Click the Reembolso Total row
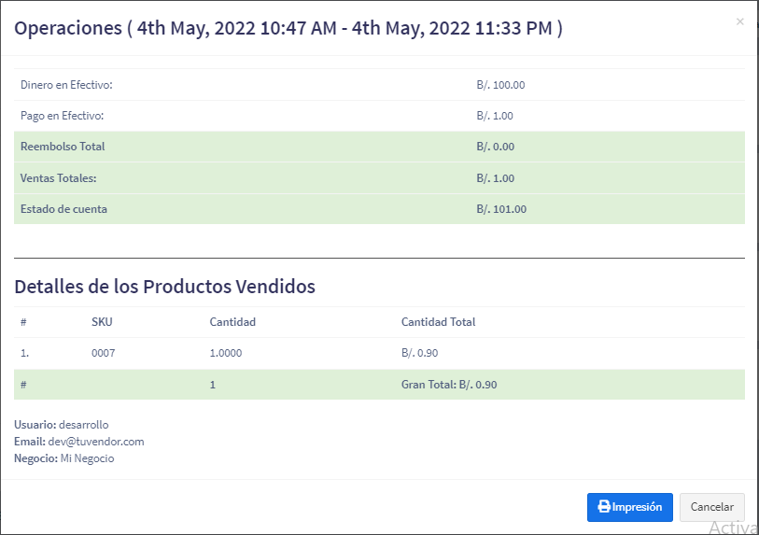The image size is (759, 535). 379,147
